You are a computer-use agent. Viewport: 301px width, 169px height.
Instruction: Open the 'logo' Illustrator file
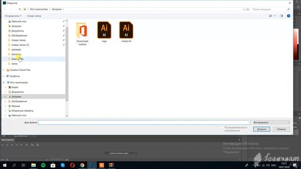coord(104,32)
